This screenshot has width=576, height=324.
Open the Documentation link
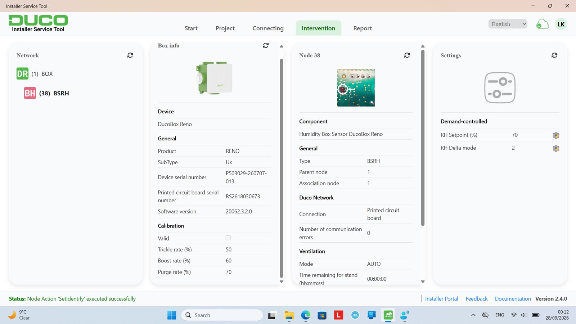point(513,299)
